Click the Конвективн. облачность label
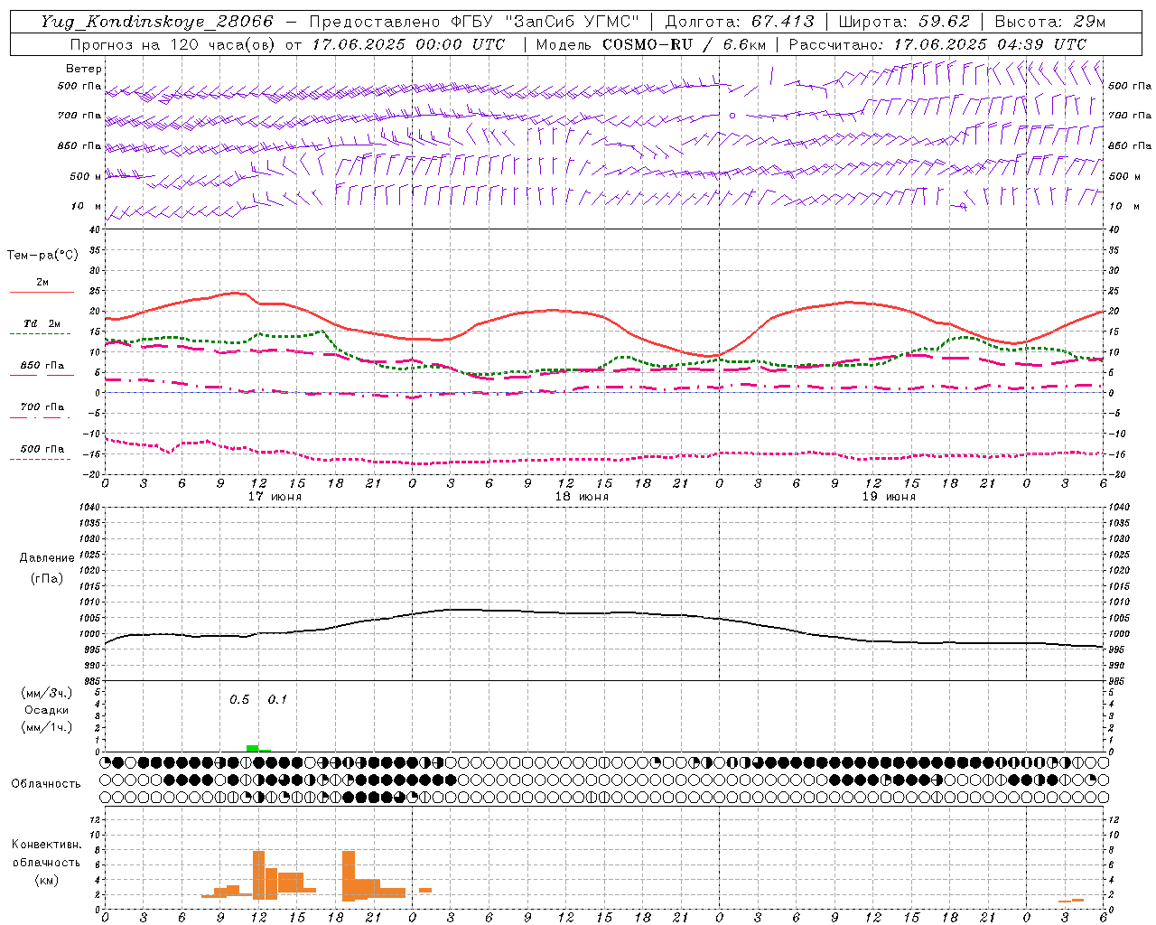 click(46, 854)
